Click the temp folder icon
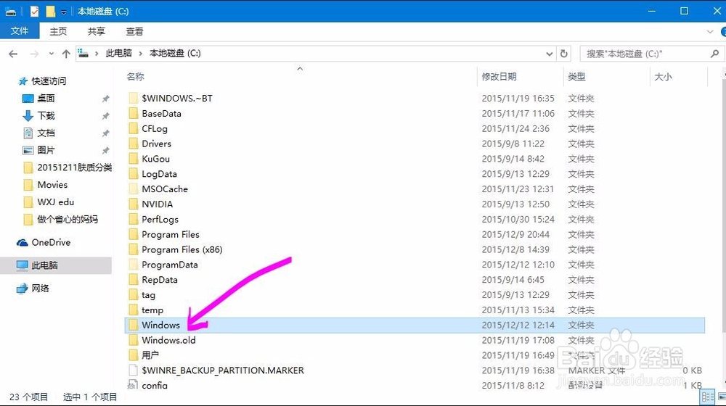Viewport: 726px width, 406px height. (x=134, y=310)
